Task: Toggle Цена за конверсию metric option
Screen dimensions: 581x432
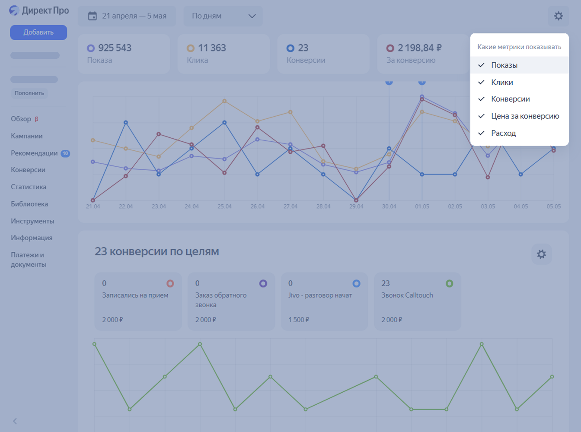Action: (x=519, y=116)
